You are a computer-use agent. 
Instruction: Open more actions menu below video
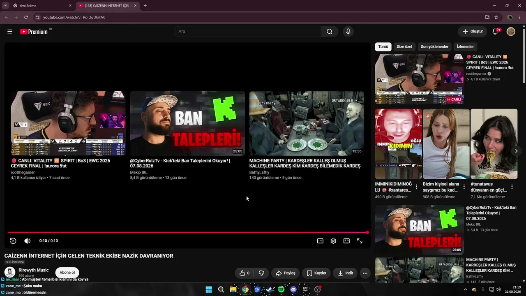coord(365,273)
